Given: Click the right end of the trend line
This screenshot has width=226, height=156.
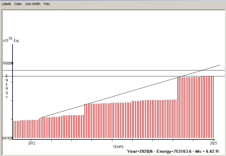Looking at the screenshot, I should [x=220, y=65].
